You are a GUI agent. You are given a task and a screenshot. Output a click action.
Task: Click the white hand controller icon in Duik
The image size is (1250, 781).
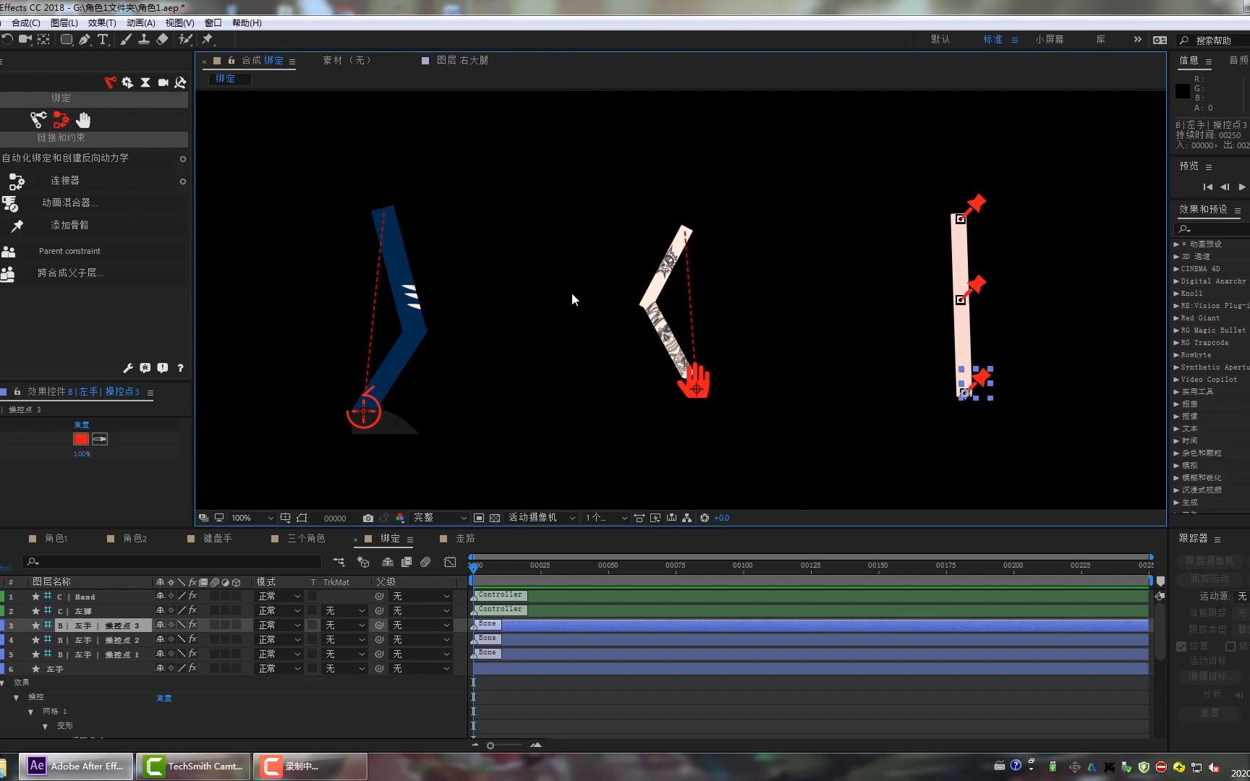click(83, 120)
